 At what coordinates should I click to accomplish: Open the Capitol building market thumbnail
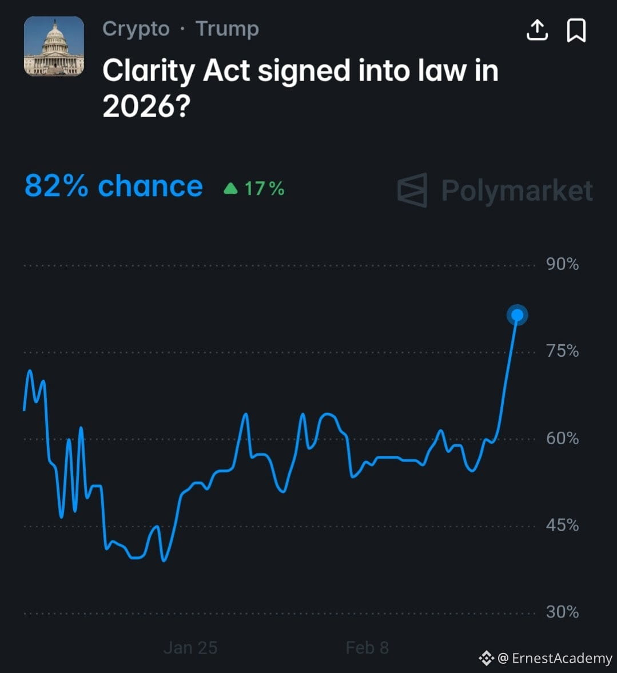pos(54,46)
